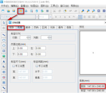This screenshot has width=106, height=93.
Task: Toggle Italic formatting
Action: [60, 17]
